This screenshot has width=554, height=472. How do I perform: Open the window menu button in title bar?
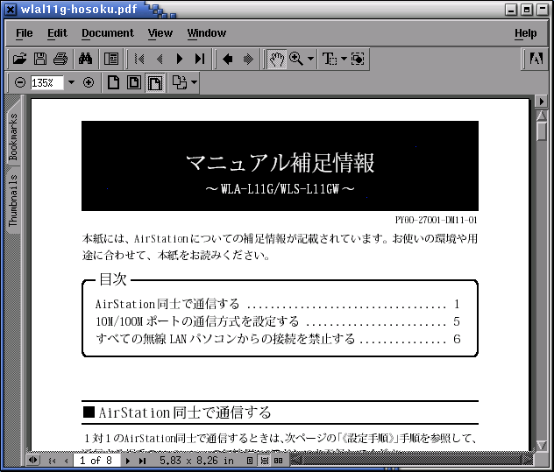pyautogui.click(x=11, y=9)
